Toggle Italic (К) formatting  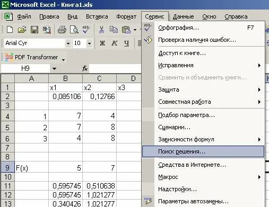(x=115, y=43)
